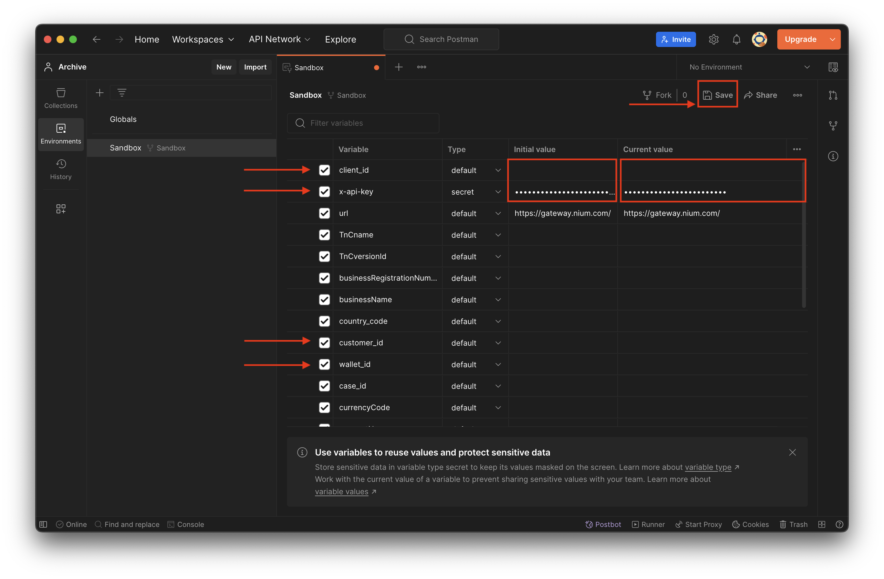This screenshot has width=884, height=579.
Task: Open type dropdown for x-api-key
Action: pos(476,192)
